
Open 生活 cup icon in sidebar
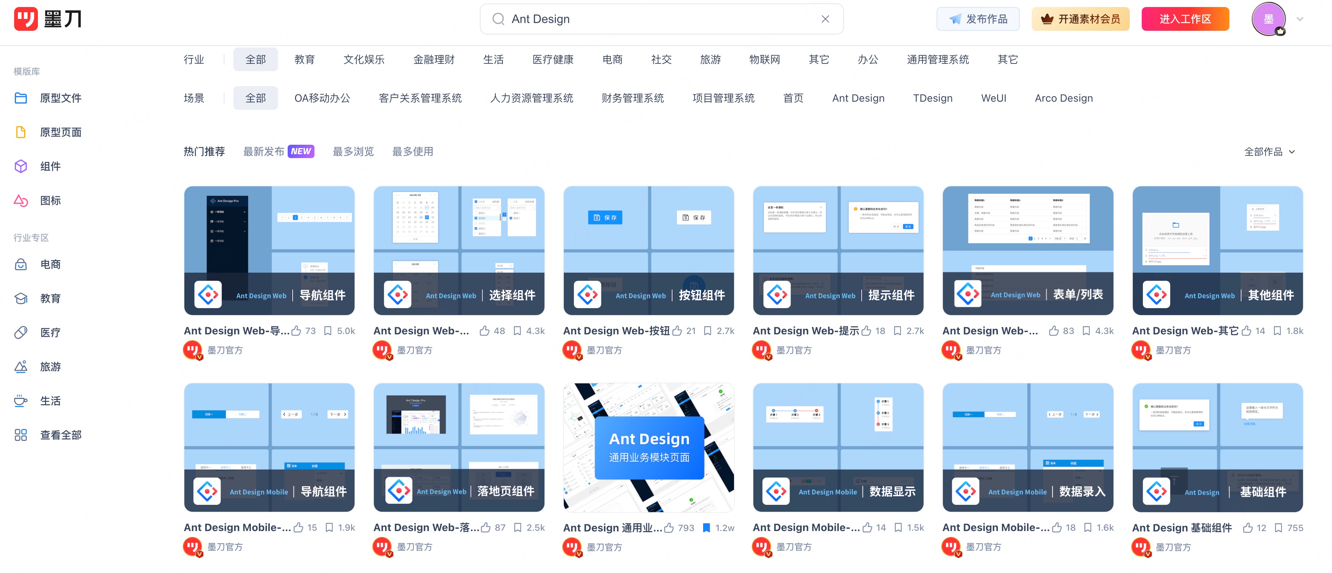point(21,400)
